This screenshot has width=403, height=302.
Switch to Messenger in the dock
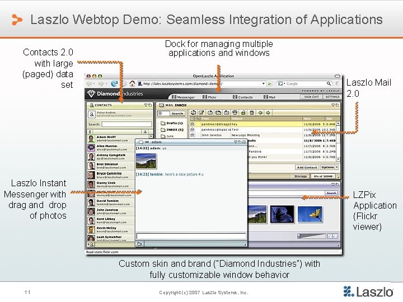pyautogui.click(x=183, y=97)
